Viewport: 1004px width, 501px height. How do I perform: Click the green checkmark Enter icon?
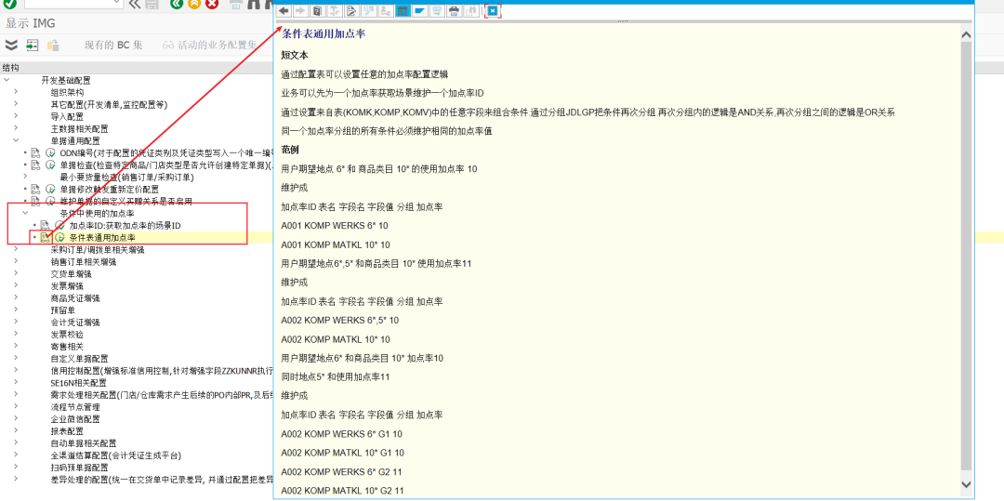click(9, 4)
